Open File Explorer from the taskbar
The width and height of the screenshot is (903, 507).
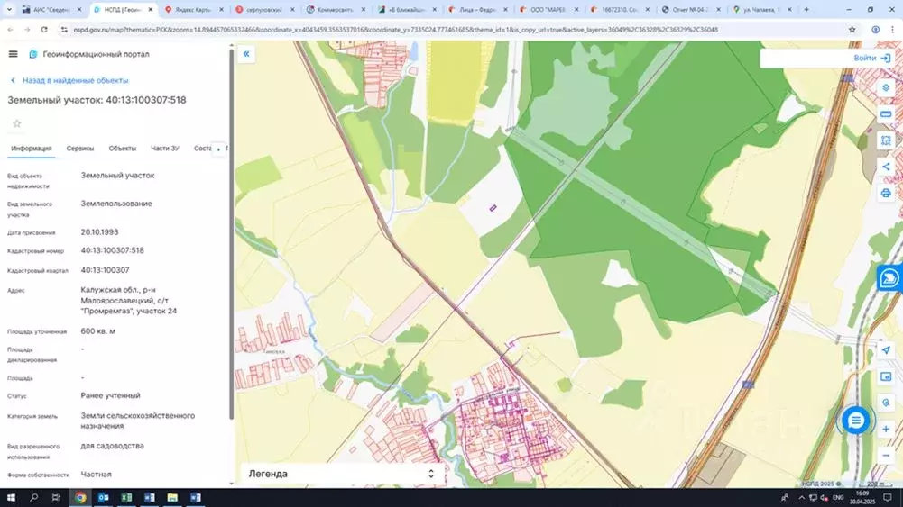pyautogui.click(x=172, y=497)
